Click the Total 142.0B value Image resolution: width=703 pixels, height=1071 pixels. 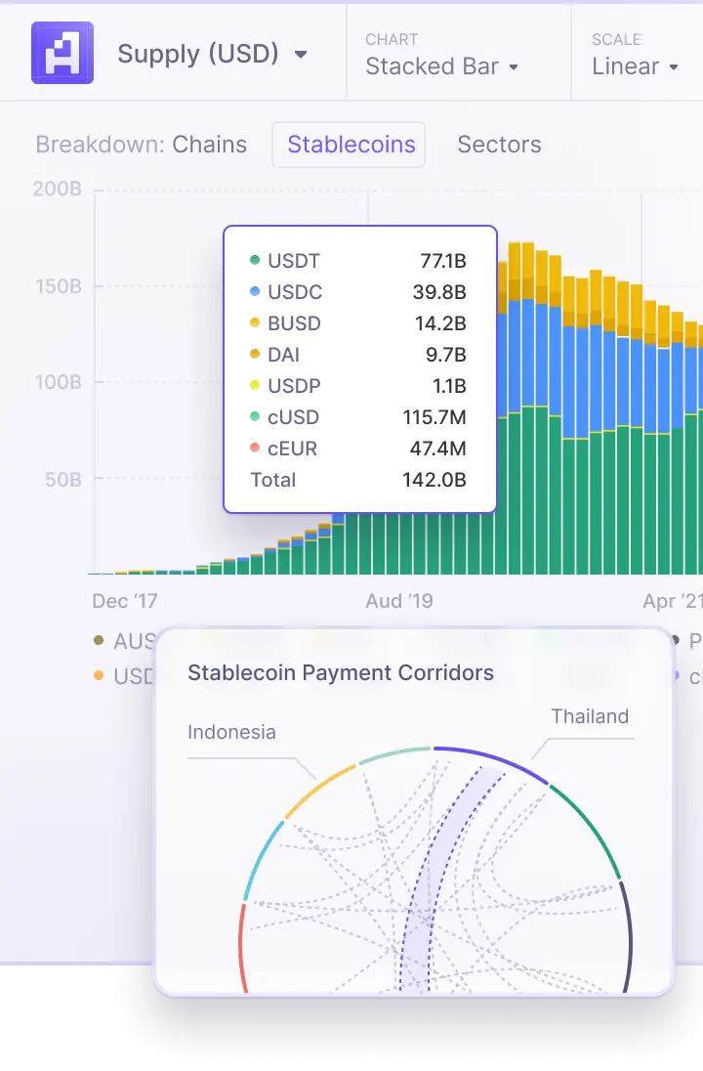[434, 480]
